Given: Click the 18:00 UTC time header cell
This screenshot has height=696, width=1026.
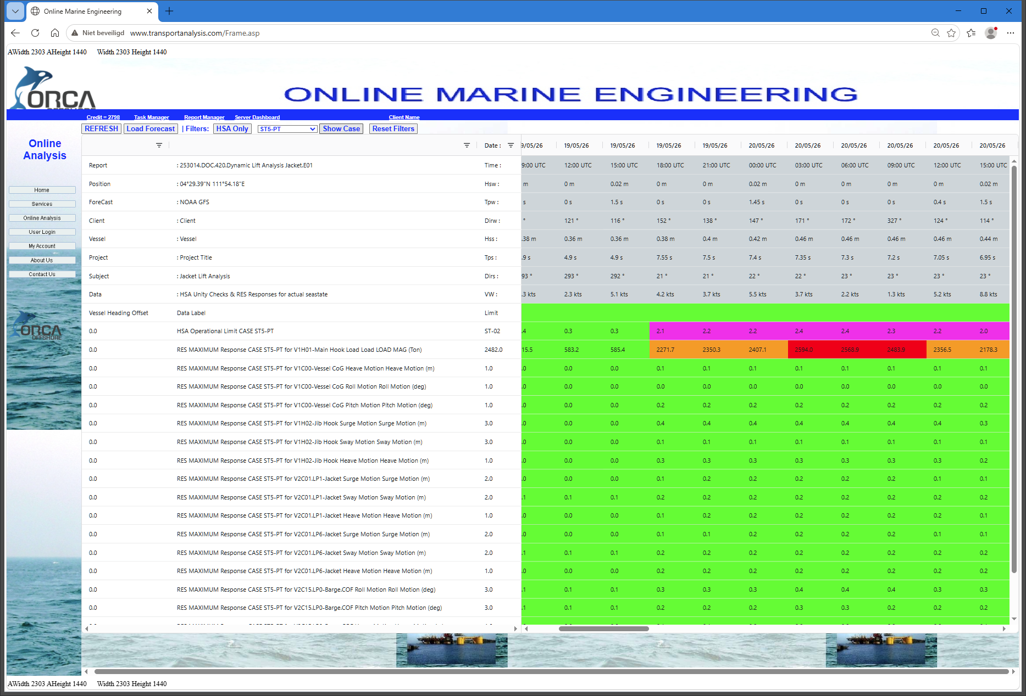Looking at the screenshot, I should point(670,165).
